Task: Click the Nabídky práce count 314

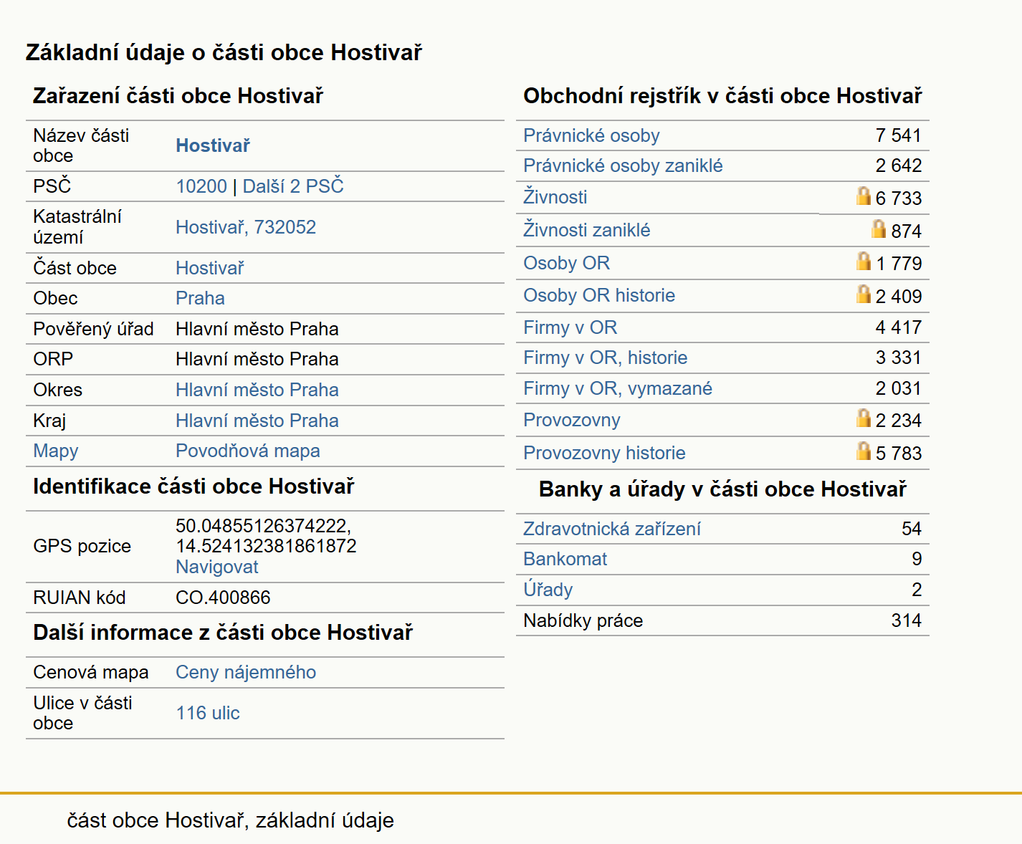Action: [x=906, y=620]
